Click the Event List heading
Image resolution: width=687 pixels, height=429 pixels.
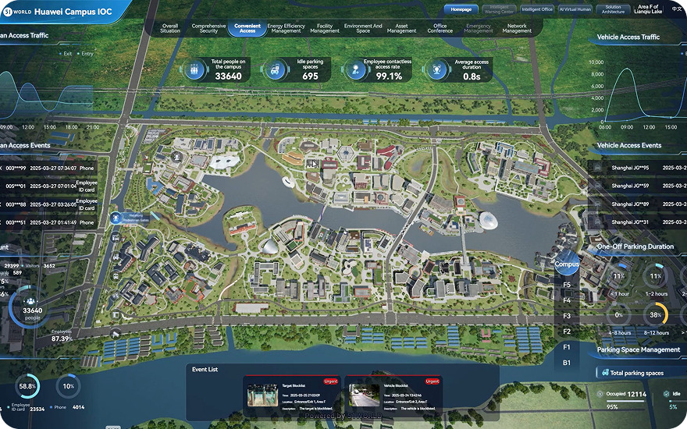point(205,370)
